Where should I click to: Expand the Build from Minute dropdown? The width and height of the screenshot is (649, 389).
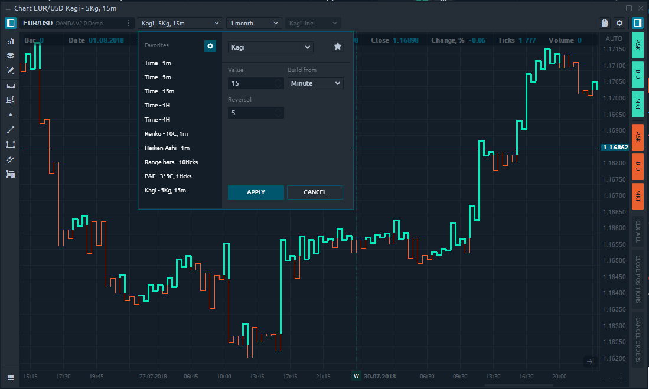[315, 83]
